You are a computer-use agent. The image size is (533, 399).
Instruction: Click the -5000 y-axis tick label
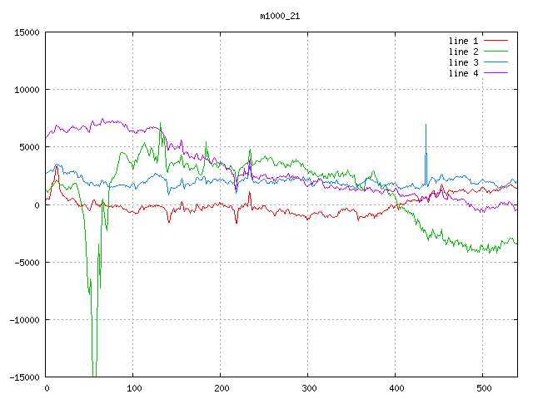[x=27, y=262]
